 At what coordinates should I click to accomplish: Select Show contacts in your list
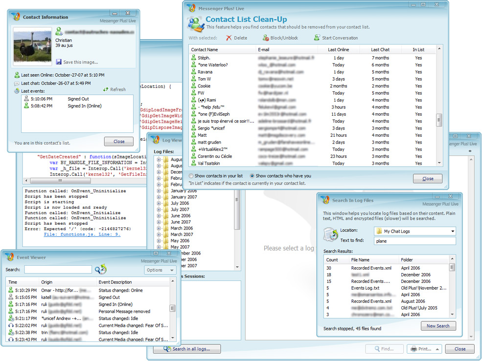191,176
